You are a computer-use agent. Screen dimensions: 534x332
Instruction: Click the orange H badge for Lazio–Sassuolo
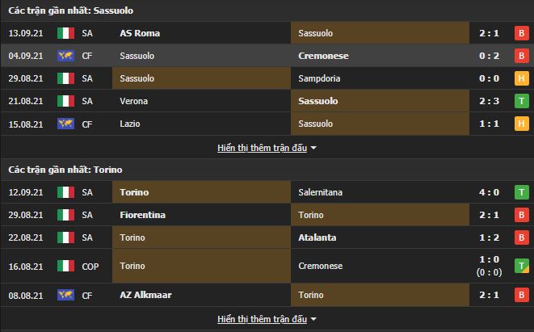(522, 124)
